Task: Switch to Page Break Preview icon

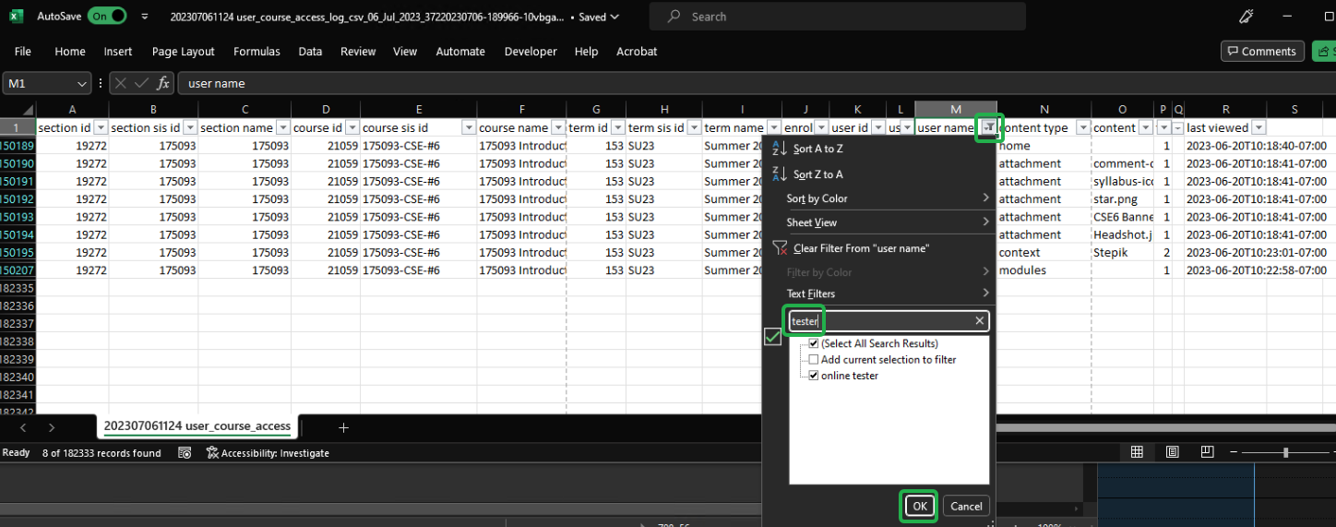Action: pyautogui.click(x=1207, y=452)
